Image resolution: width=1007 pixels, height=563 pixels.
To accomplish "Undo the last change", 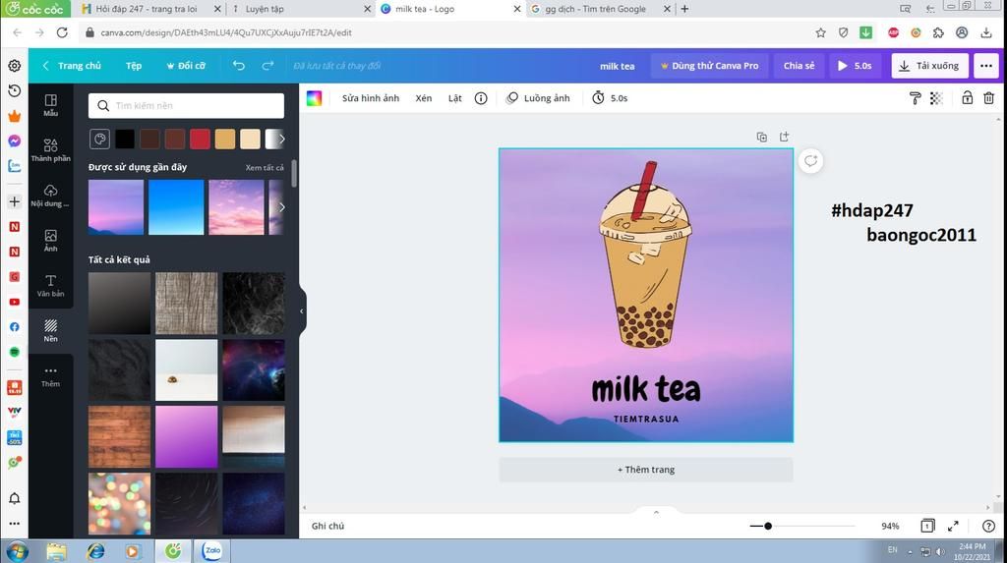I will (x=238, y=66).
